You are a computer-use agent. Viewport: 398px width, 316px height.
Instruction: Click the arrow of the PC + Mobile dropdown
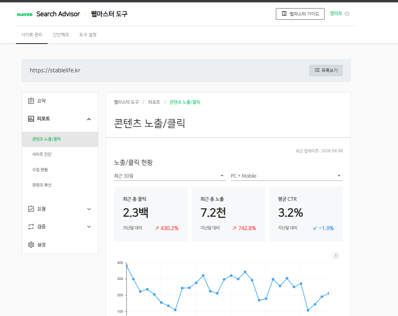pyautogui.click(x=339, y=176)
